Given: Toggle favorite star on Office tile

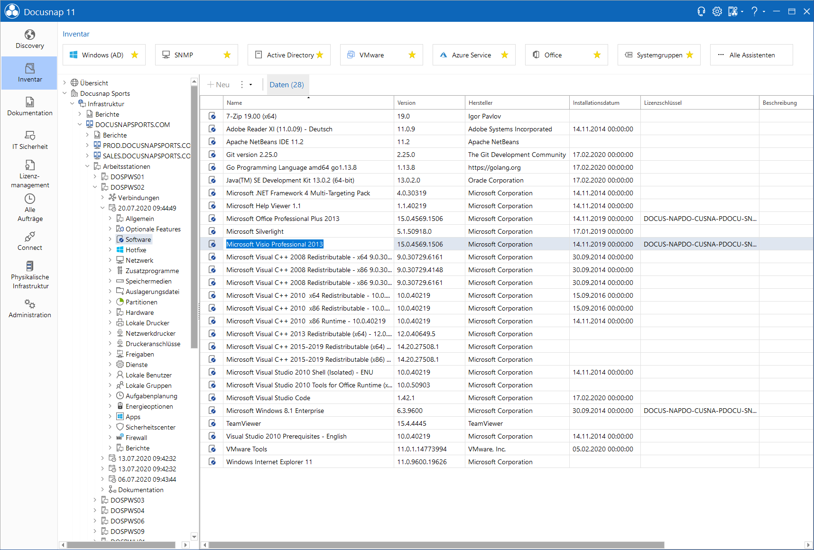Looking at the screenshot, I should [x=597, y=55].
